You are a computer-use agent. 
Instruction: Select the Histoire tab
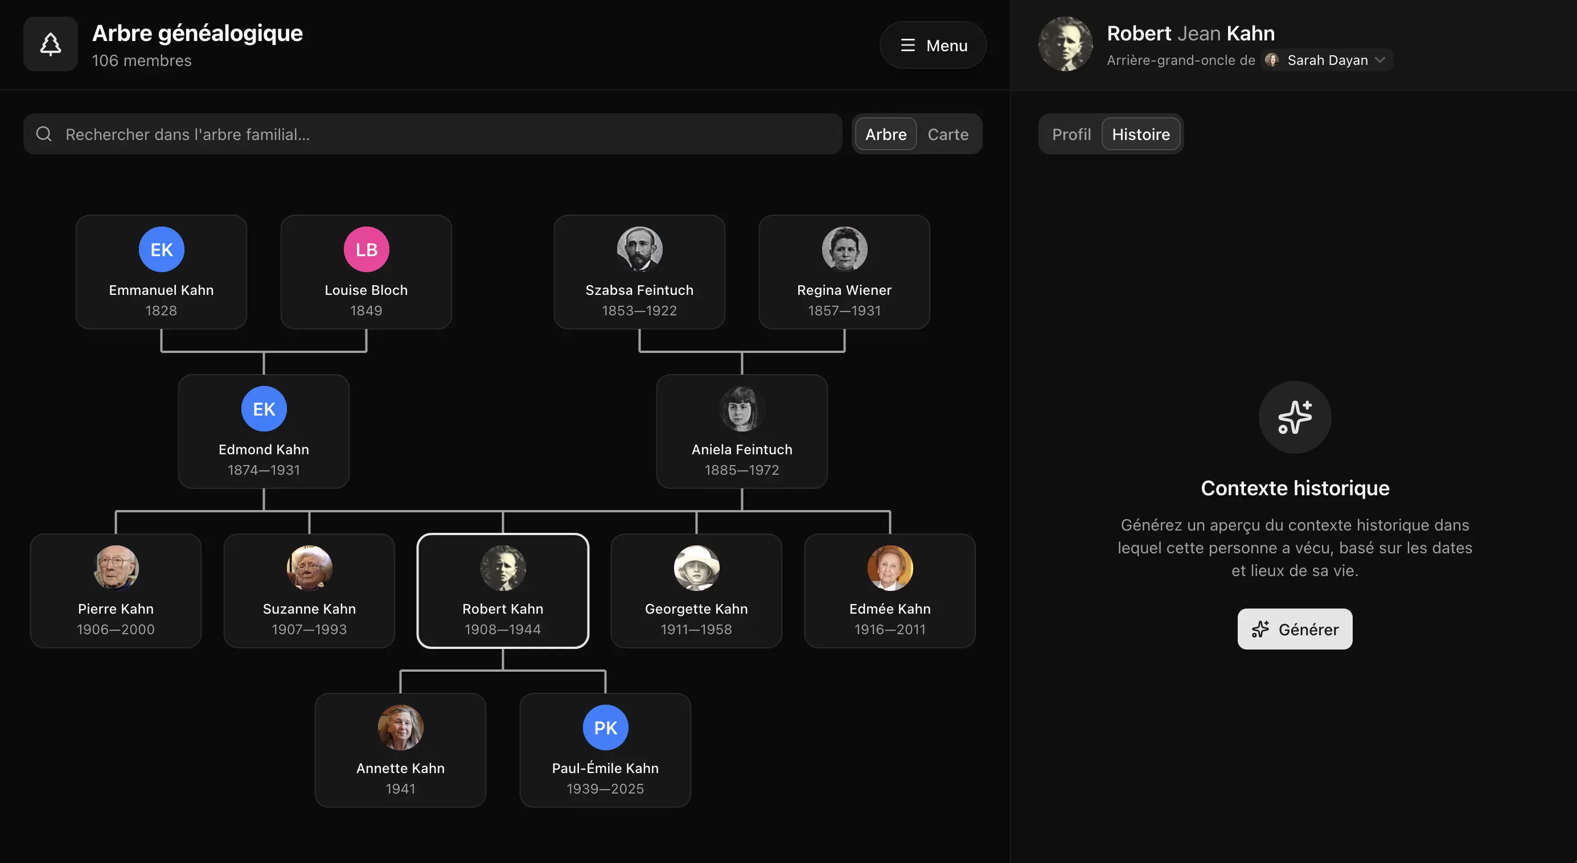(1140, 134)
